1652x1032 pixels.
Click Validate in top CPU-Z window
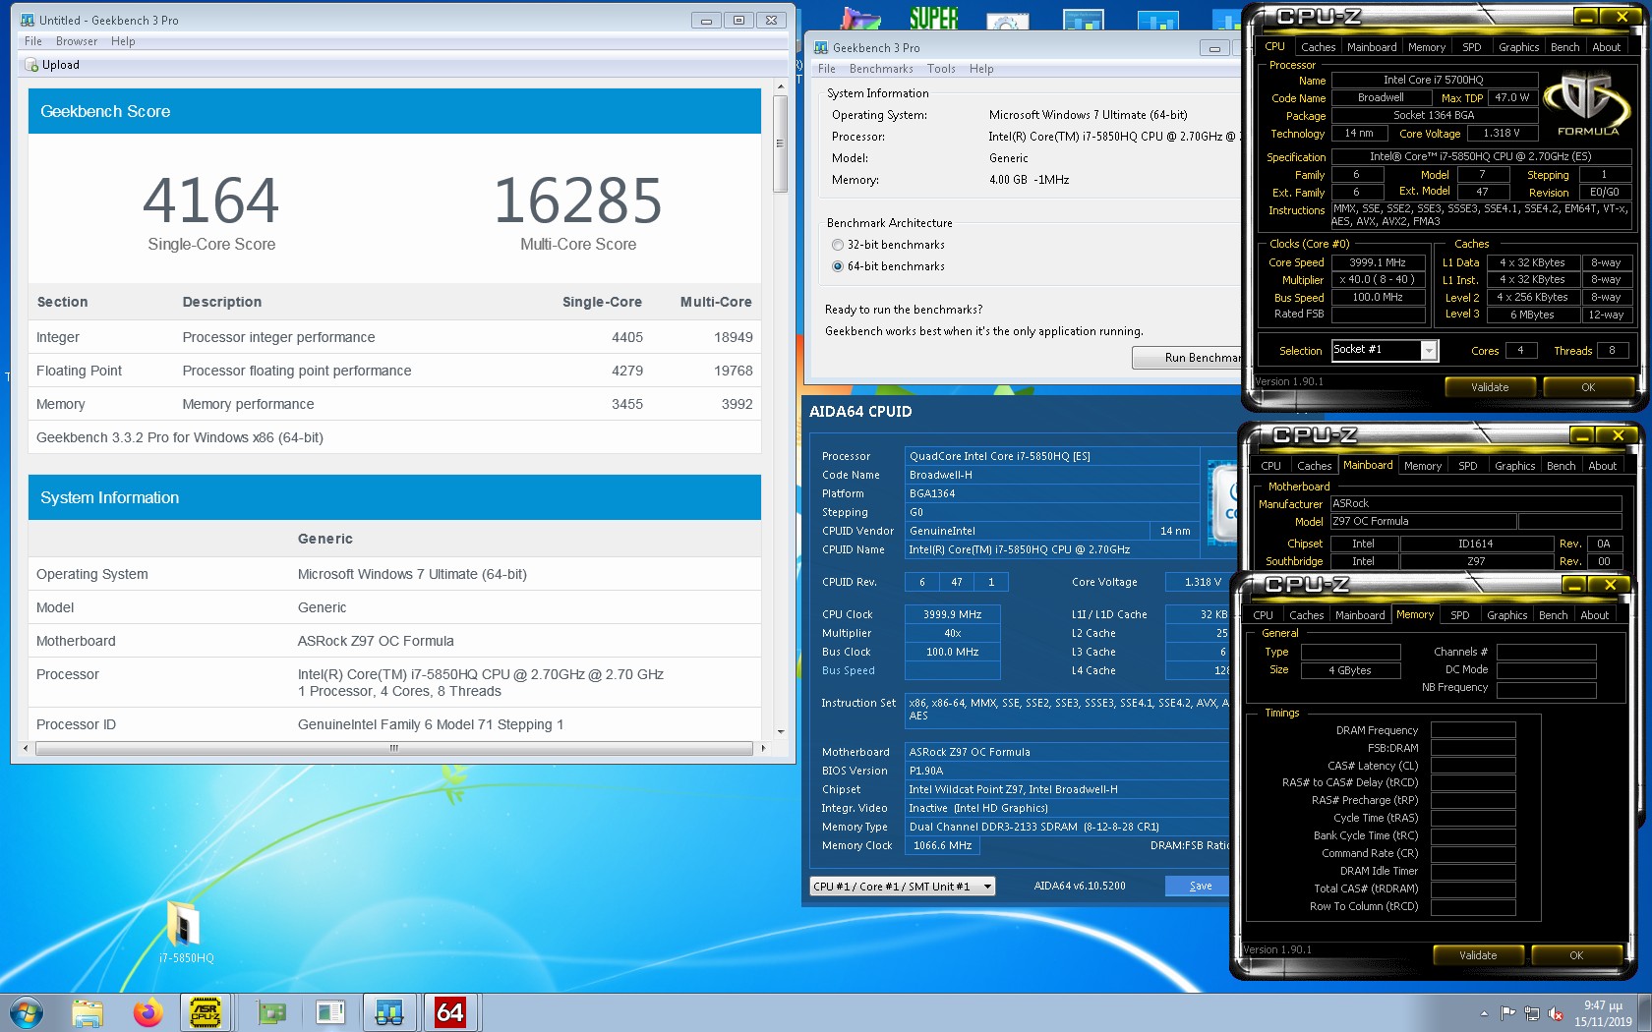pos(1490,387)
